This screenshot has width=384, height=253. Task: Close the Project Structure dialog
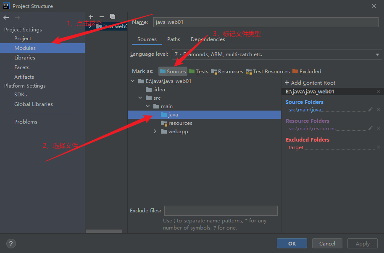point(374,6)
